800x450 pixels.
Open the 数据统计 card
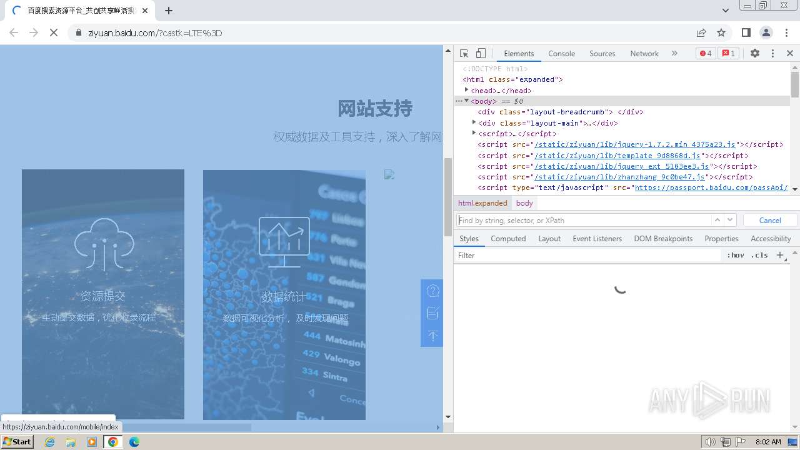pos(284,294)
